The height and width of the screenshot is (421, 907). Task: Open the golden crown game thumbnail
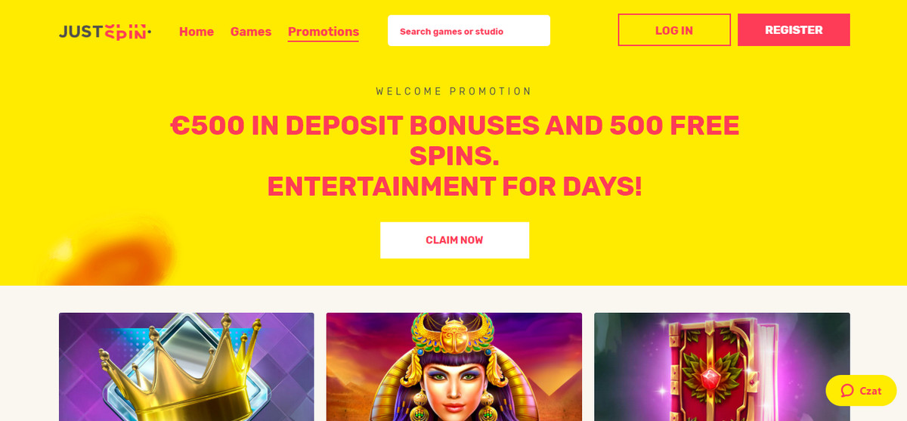[x=187, y=367]
